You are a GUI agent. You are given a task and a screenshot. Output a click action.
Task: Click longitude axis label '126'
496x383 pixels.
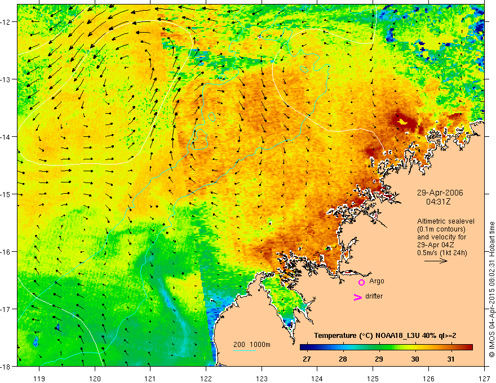click(428, 378)
